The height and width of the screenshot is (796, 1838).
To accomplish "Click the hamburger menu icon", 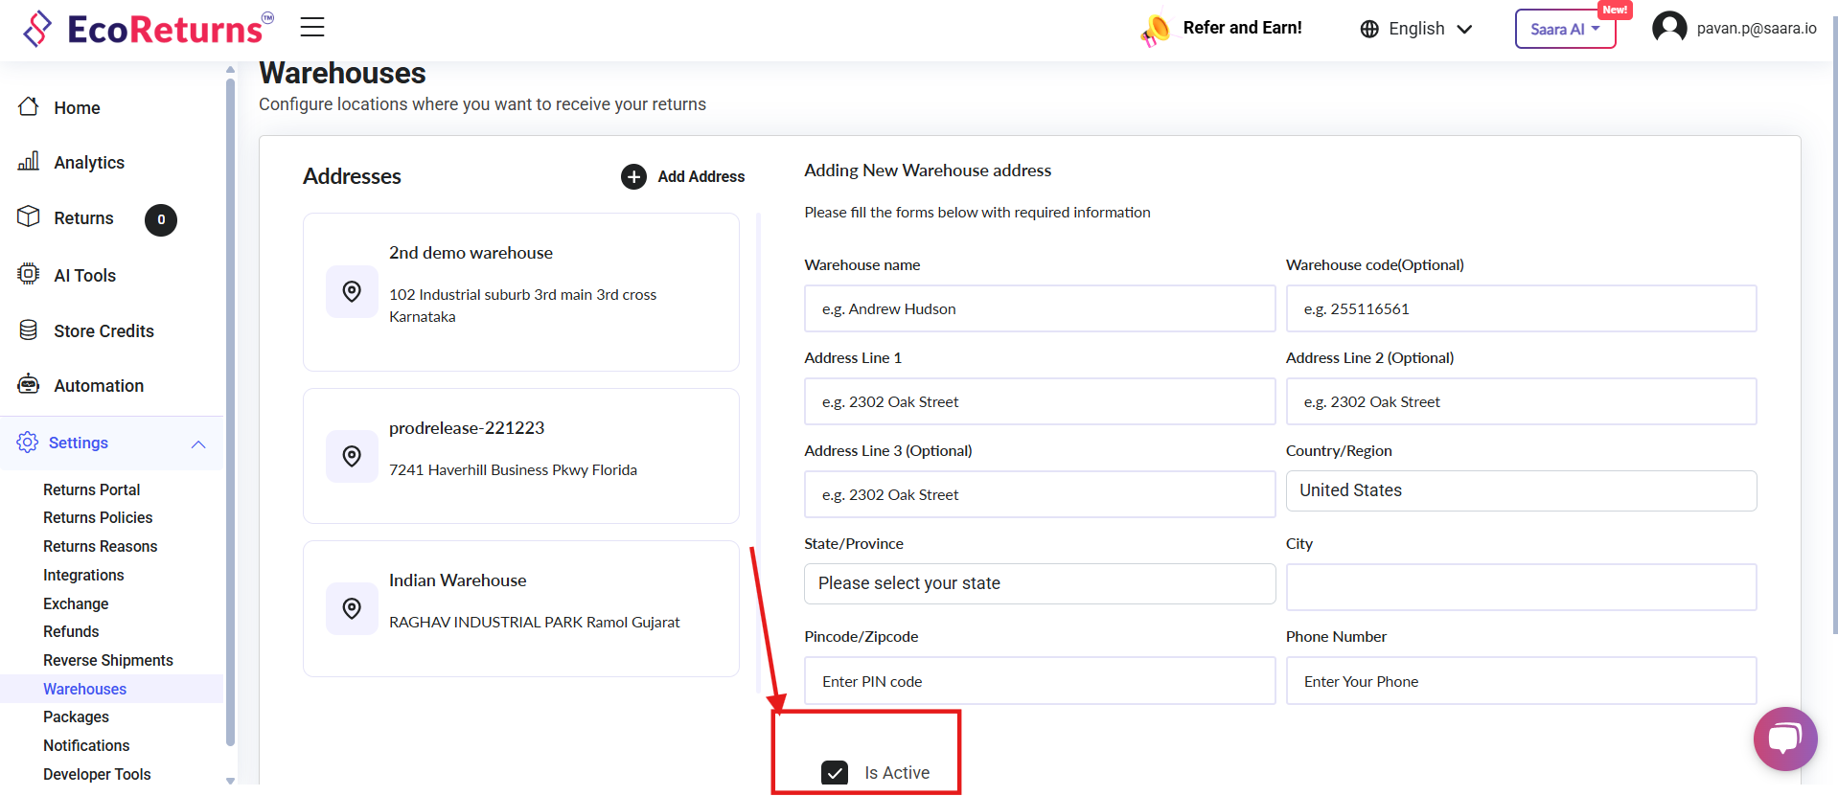I will pos(312,27).
